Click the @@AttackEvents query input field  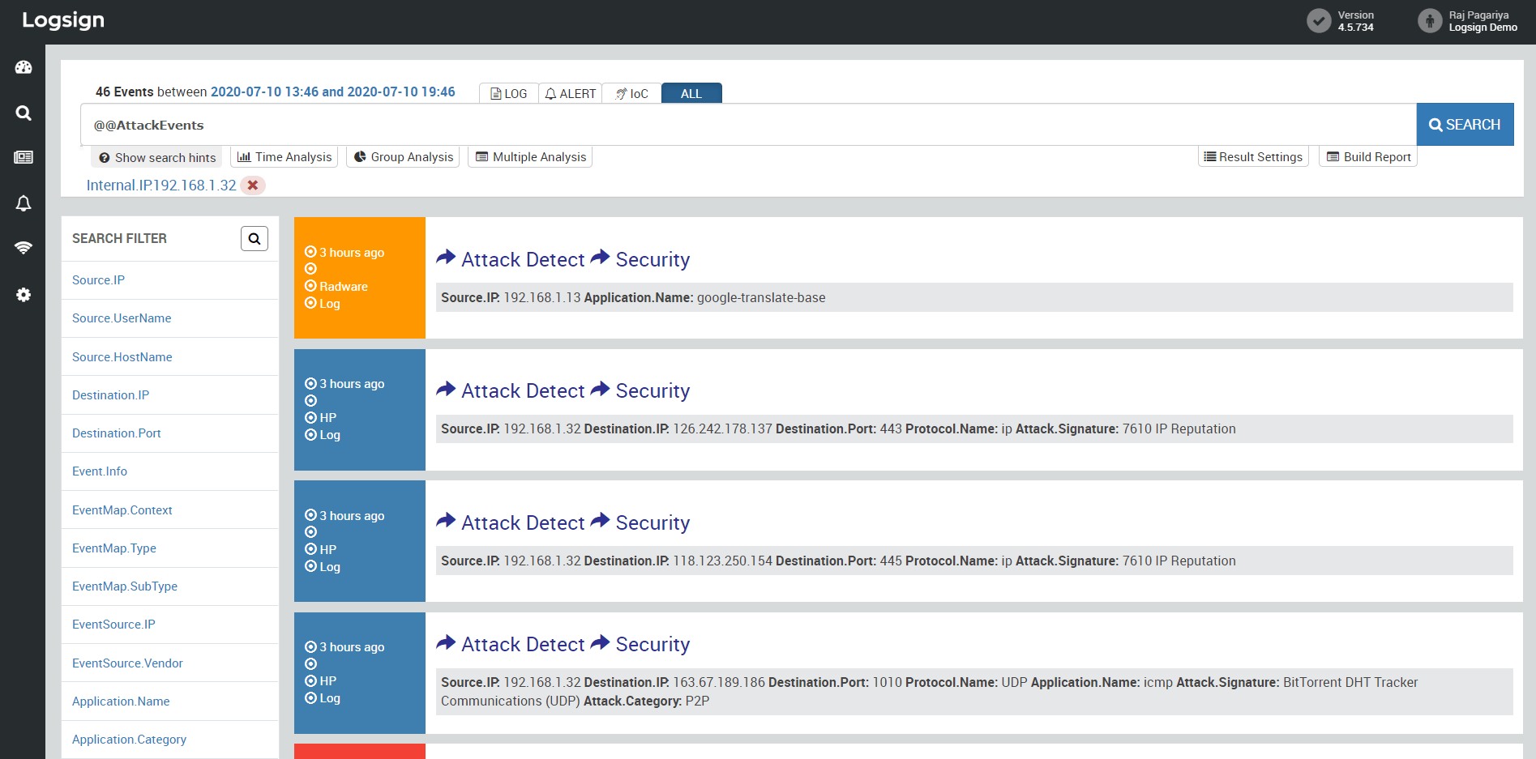[746, 125]
